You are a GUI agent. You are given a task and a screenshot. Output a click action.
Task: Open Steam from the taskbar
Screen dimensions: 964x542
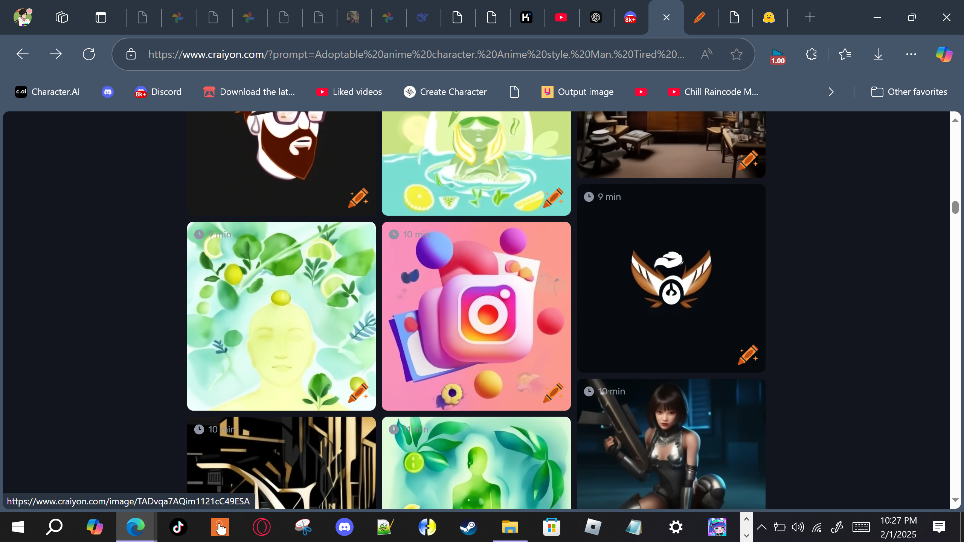coord(468,527)
